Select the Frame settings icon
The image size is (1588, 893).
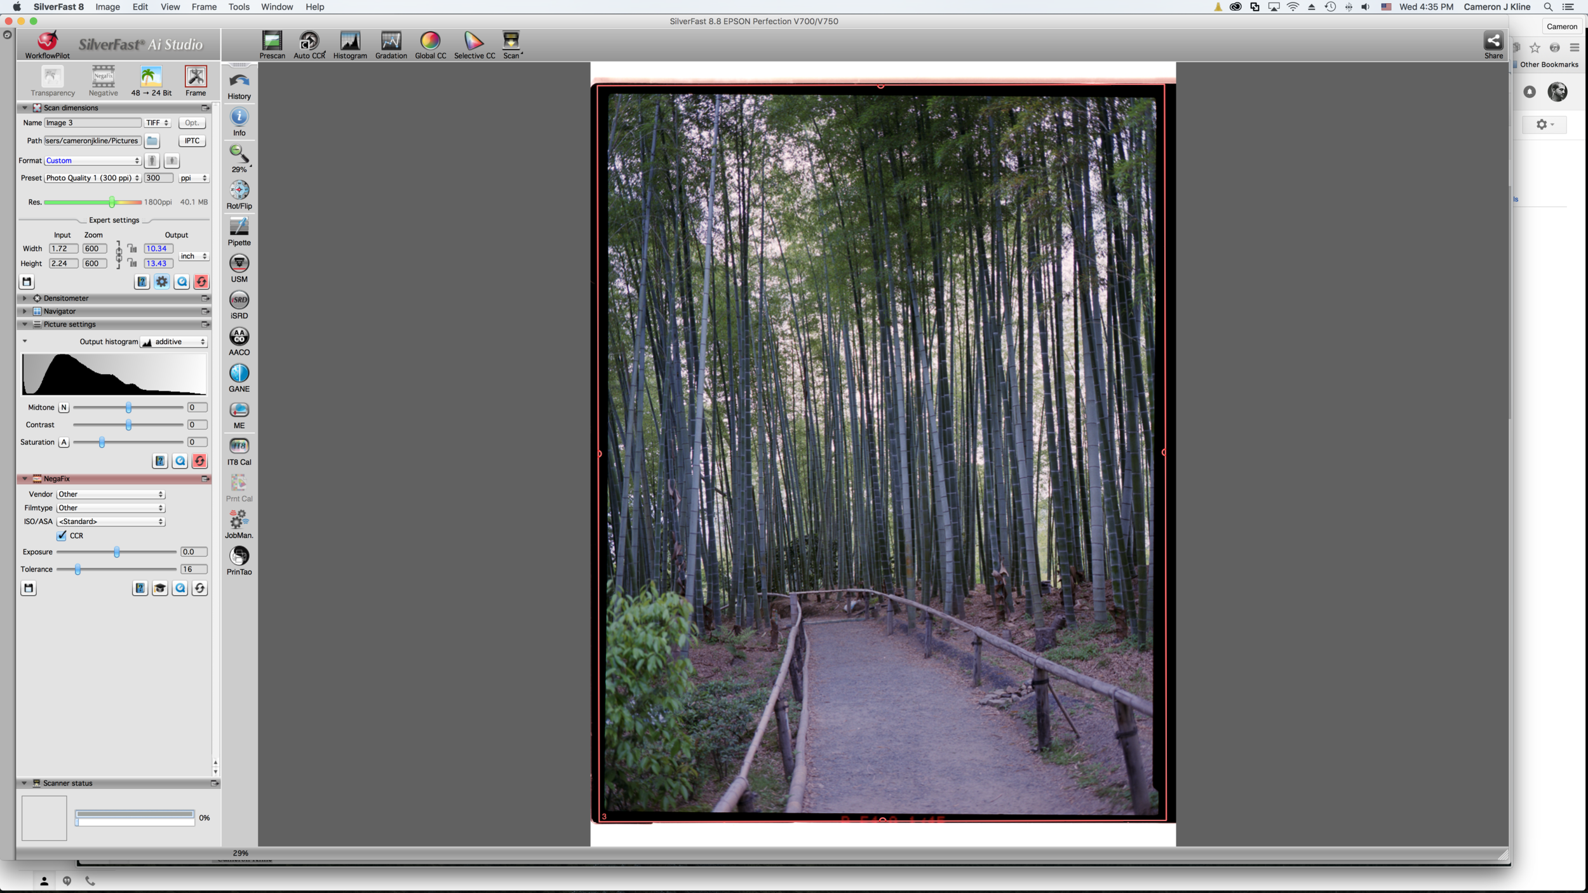tap(196, 81)
